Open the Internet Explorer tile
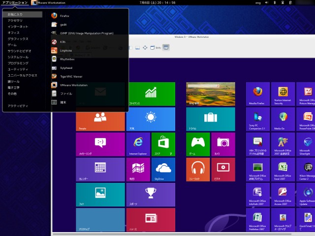Image resolution: width=315 pixels, height=236 pixels. (138, 144)
